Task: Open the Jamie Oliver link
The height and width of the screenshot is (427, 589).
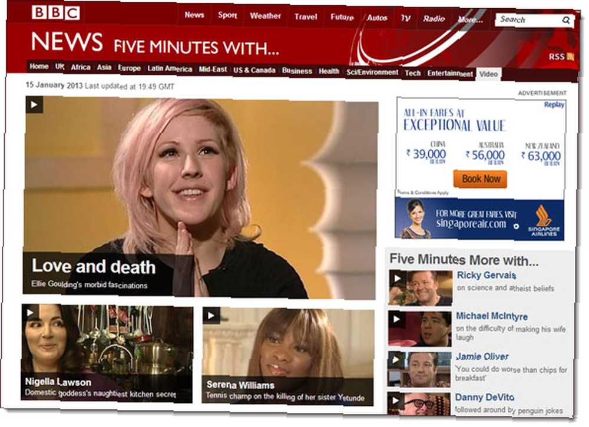Action: [482, 357]
